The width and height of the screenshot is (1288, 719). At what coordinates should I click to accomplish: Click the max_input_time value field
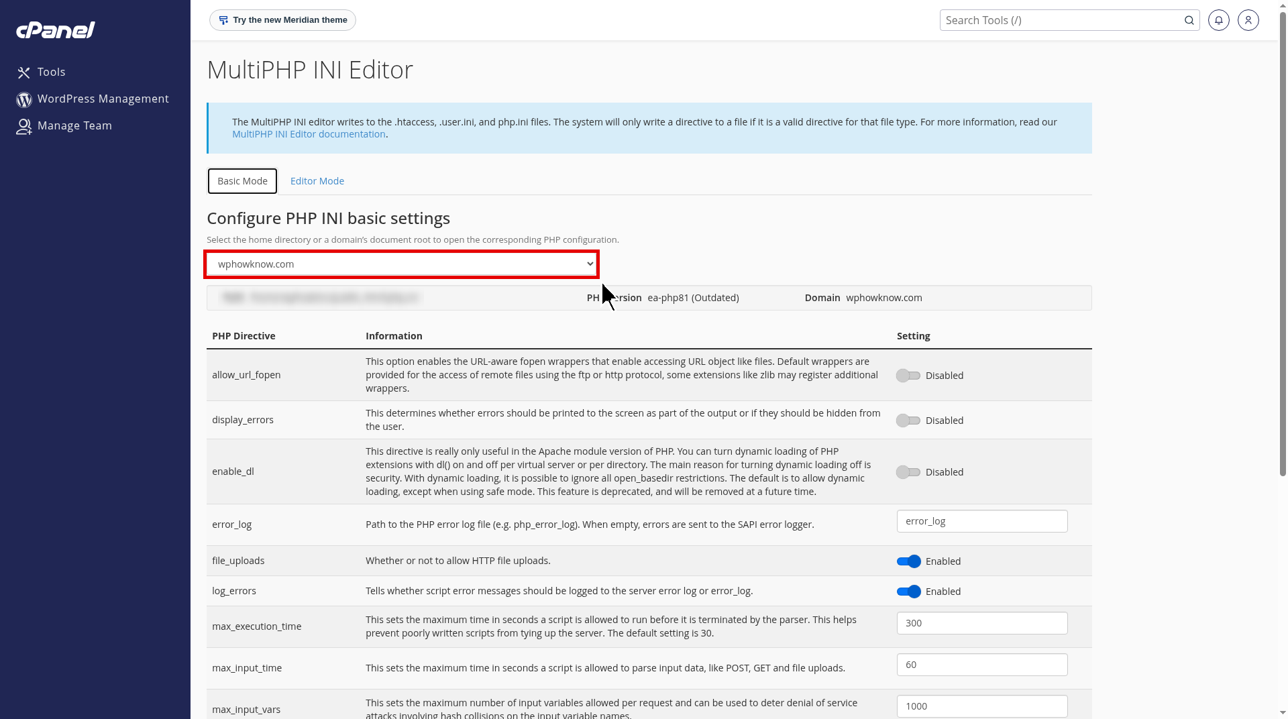pyautogui.click(x=982, y=665)
